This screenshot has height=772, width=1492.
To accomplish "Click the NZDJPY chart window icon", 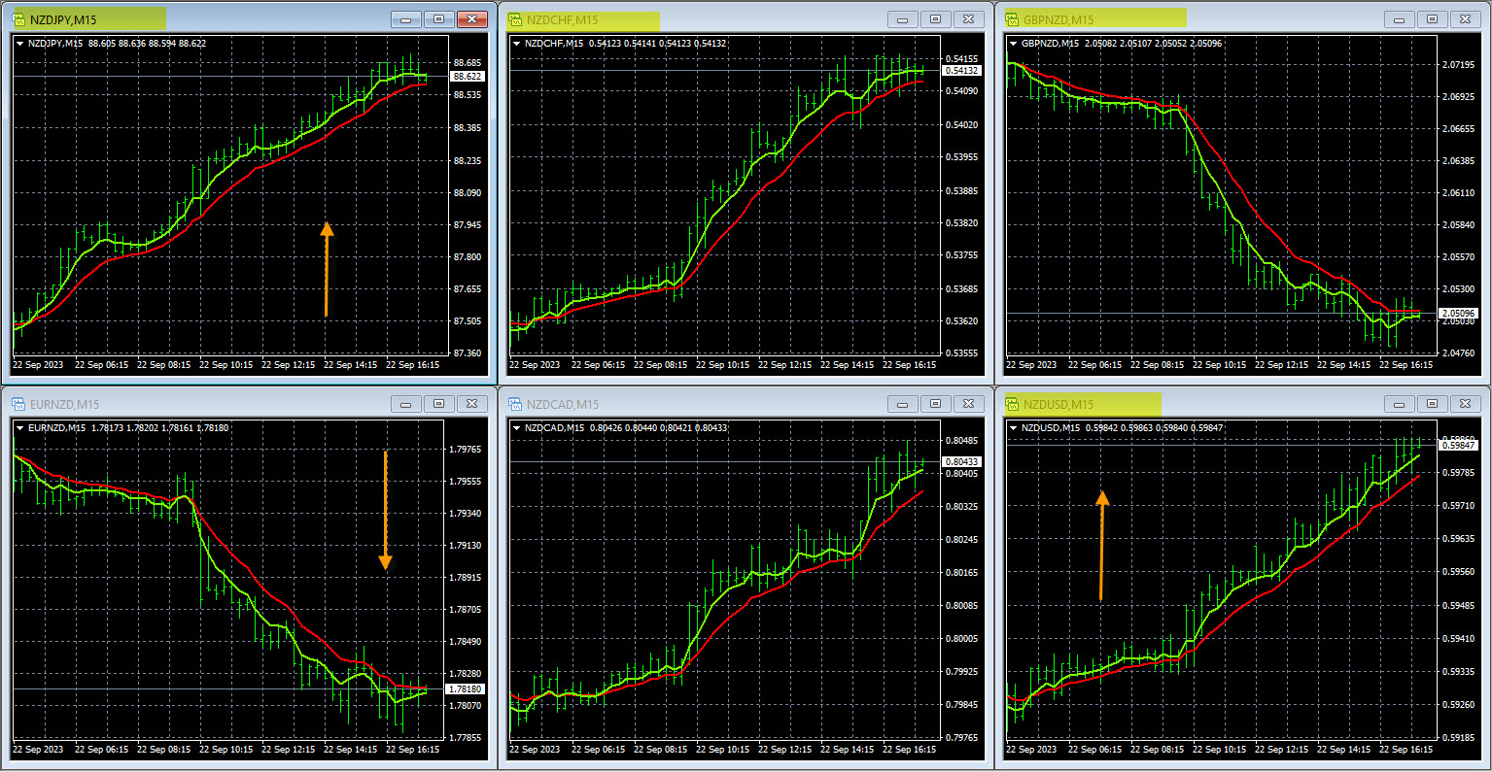I will pyautogui.click(x=18, y=19).
